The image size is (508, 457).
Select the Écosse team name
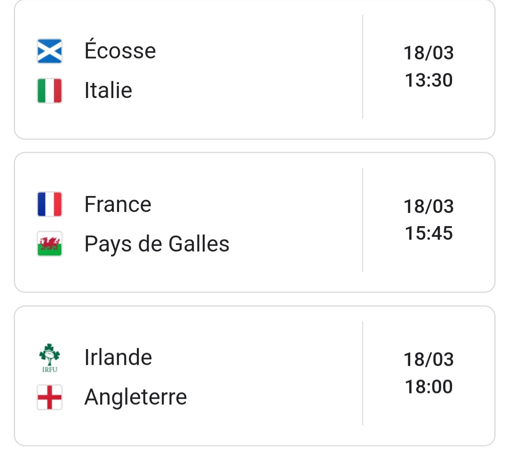click(120, 49)
